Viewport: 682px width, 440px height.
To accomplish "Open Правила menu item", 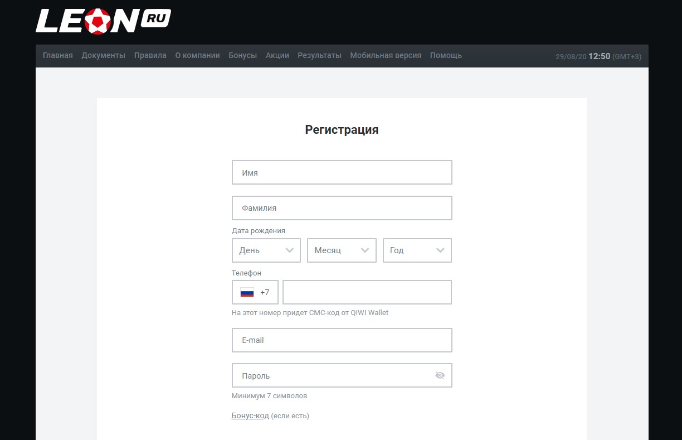I will coord(150,55).
